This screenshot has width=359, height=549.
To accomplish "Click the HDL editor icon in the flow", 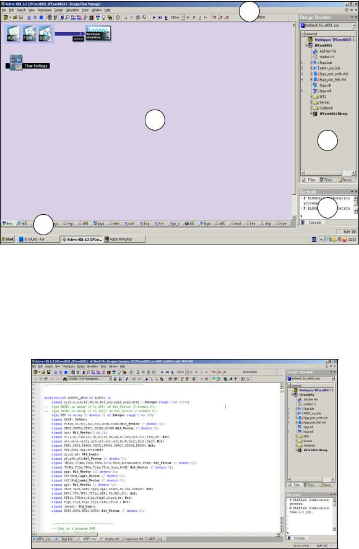I will (x=12, y=33).
